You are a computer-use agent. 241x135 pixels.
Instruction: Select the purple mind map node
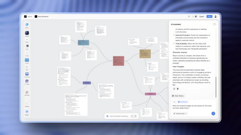87,83
